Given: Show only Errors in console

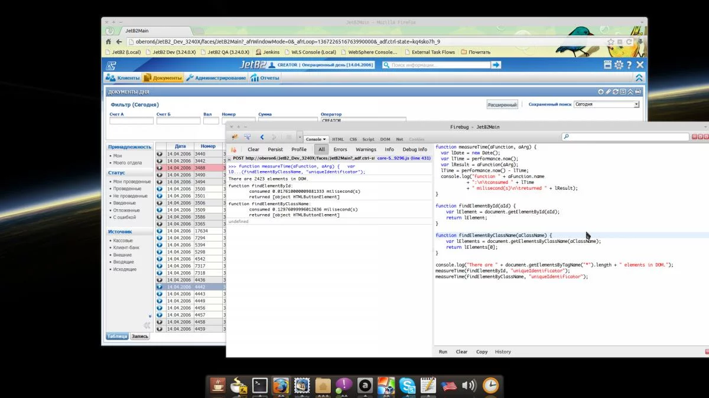Looking at the screenshot, I should pyautogui.click(x=340, y=150).
